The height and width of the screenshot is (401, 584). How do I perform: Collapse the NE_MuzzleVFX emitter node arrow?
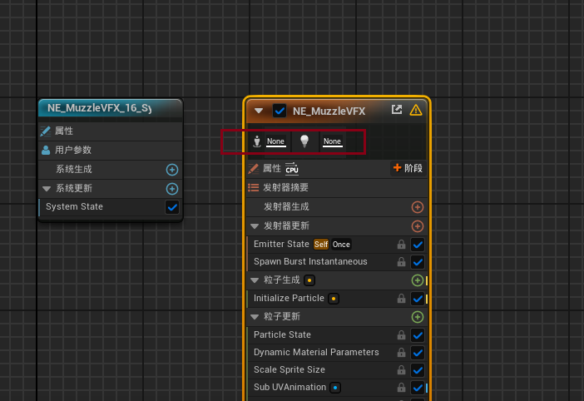(x=259, y=111)
